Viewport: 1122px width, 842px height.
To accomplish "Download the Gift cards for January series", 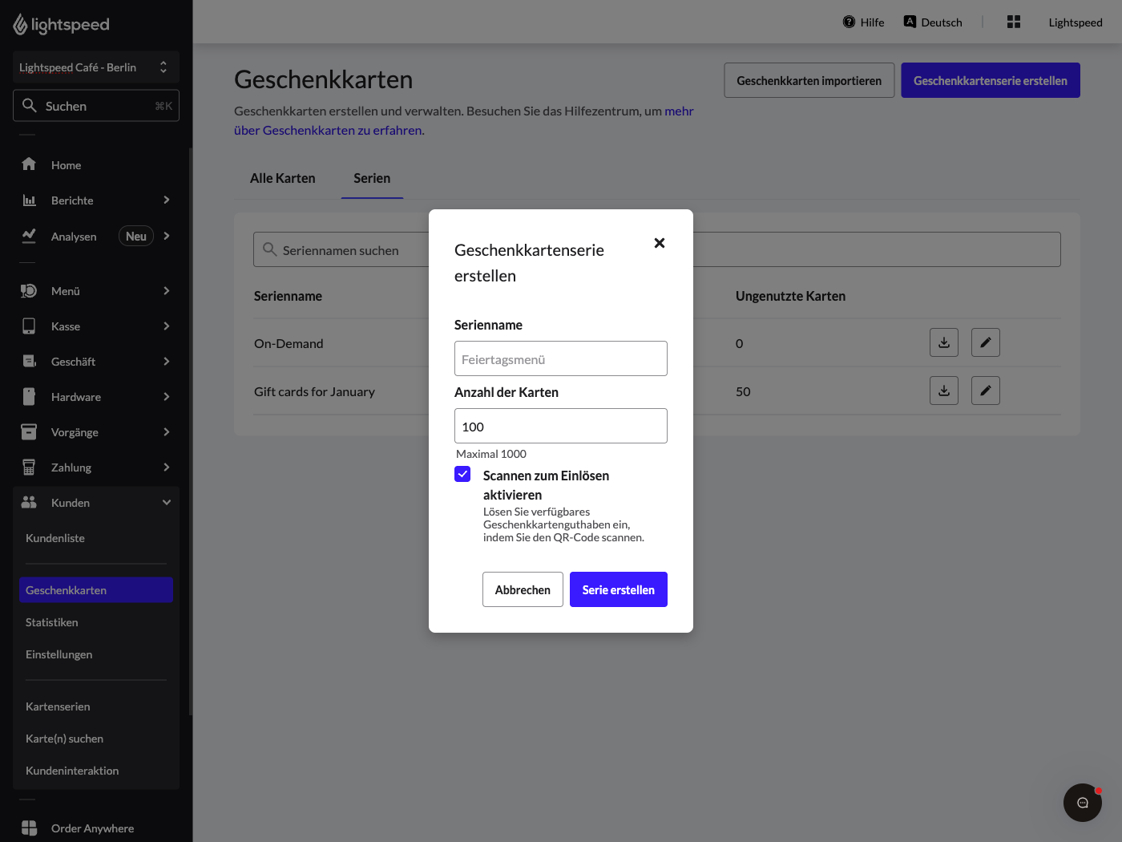I will coord(944,391).
